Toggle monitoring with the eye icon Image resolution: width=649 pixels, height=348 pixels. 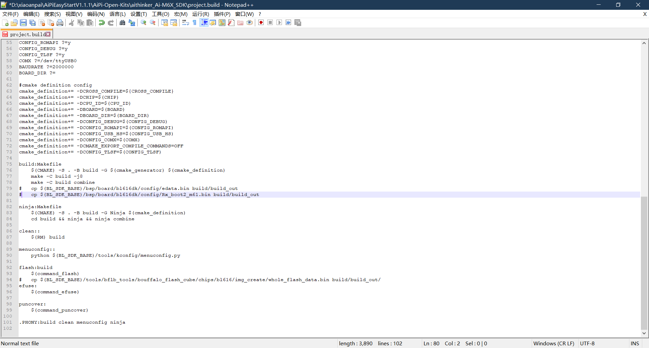249,23
